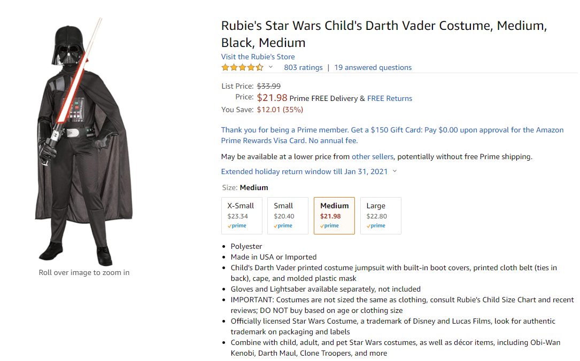Expand the extended holiday return window chevron
The width and height of the screenshot is (580, 361).
(x=395, y=171)
